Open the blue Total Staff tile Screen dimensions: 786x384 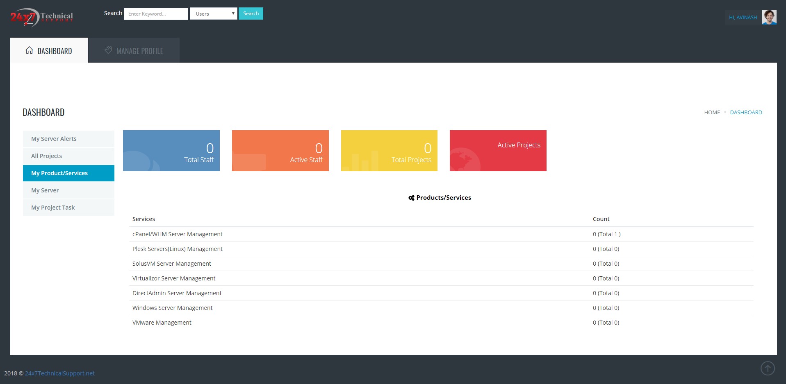171,151
